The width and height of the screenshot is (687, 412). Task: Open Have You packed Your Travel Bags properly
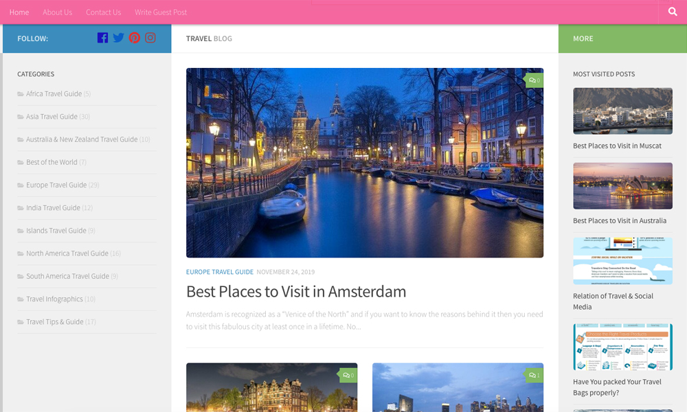tap(617, 387)
